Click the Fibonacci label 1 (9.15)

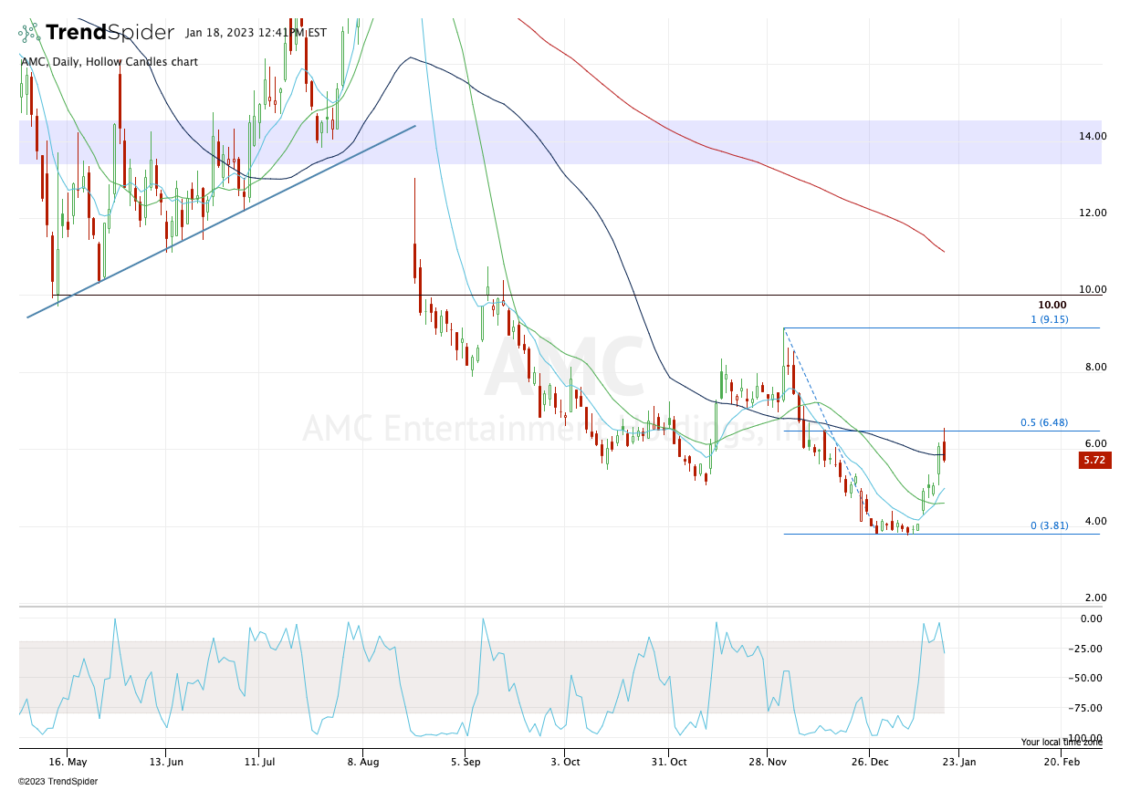(1049, 319)
